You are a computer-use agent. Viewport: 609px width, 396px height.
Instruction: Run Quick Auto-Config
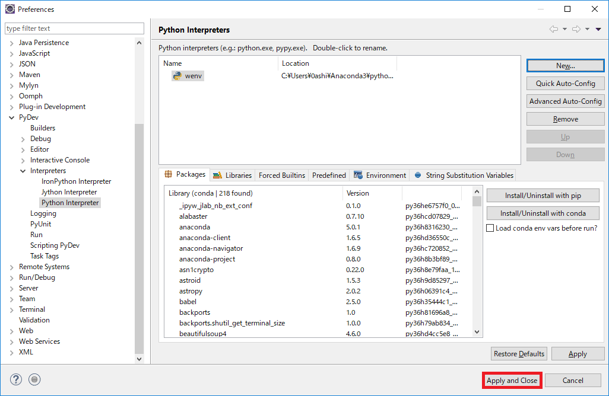(x=565, y=83)
